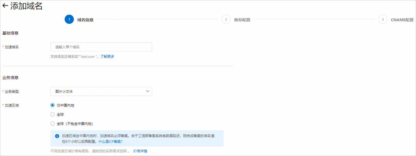Click the 不同加速区域价格有差别 note text
The height and width of the screenshot is (156, 416).
tap(90, 151)
